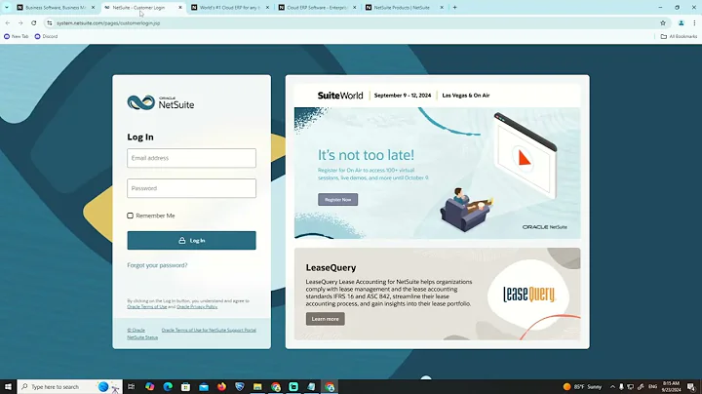The image size is (702, 394).
Task: Click the browser back arrow
Action: tap(8, 22)
